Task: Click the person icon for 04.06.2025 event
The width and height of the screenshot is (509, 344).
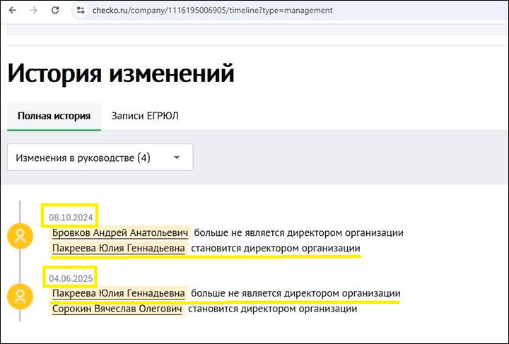Action: 20,297
